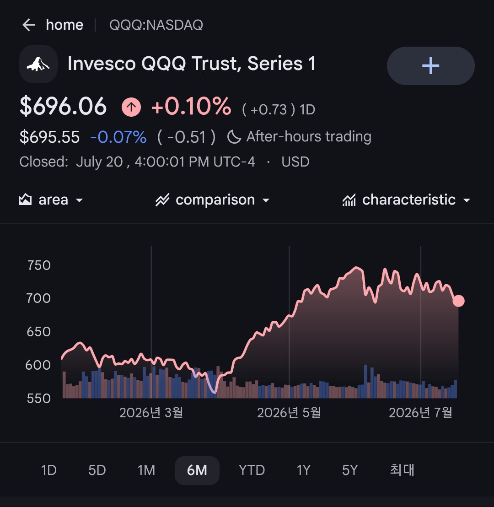Expand the comparison dropdown arrow
The image size is (494, 507).
tap(266, 200)
